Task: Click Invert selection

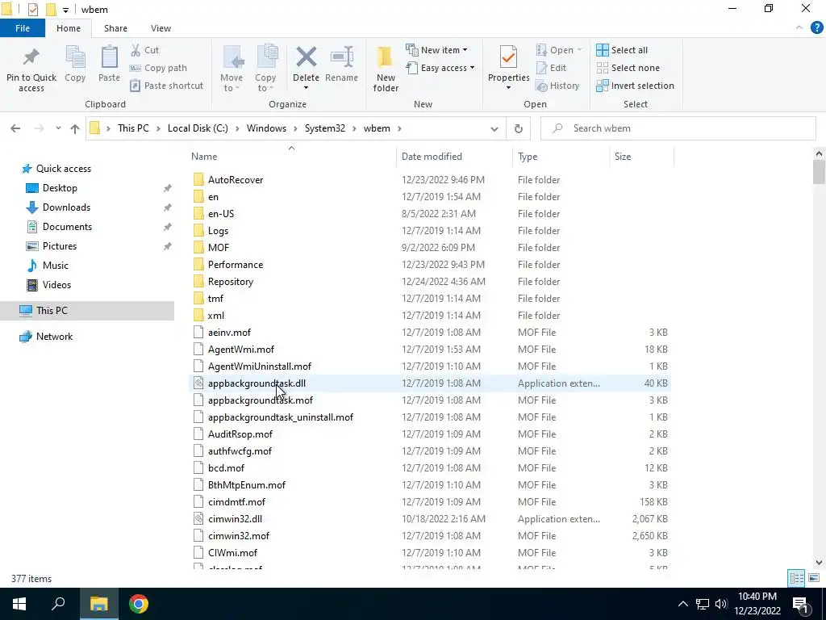Action: pyautogui.click(x=636, y=86)
